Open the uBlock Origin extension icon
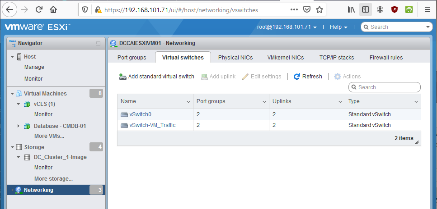Image resolution: width=437 pixels, height=209 pixels. 395,10
